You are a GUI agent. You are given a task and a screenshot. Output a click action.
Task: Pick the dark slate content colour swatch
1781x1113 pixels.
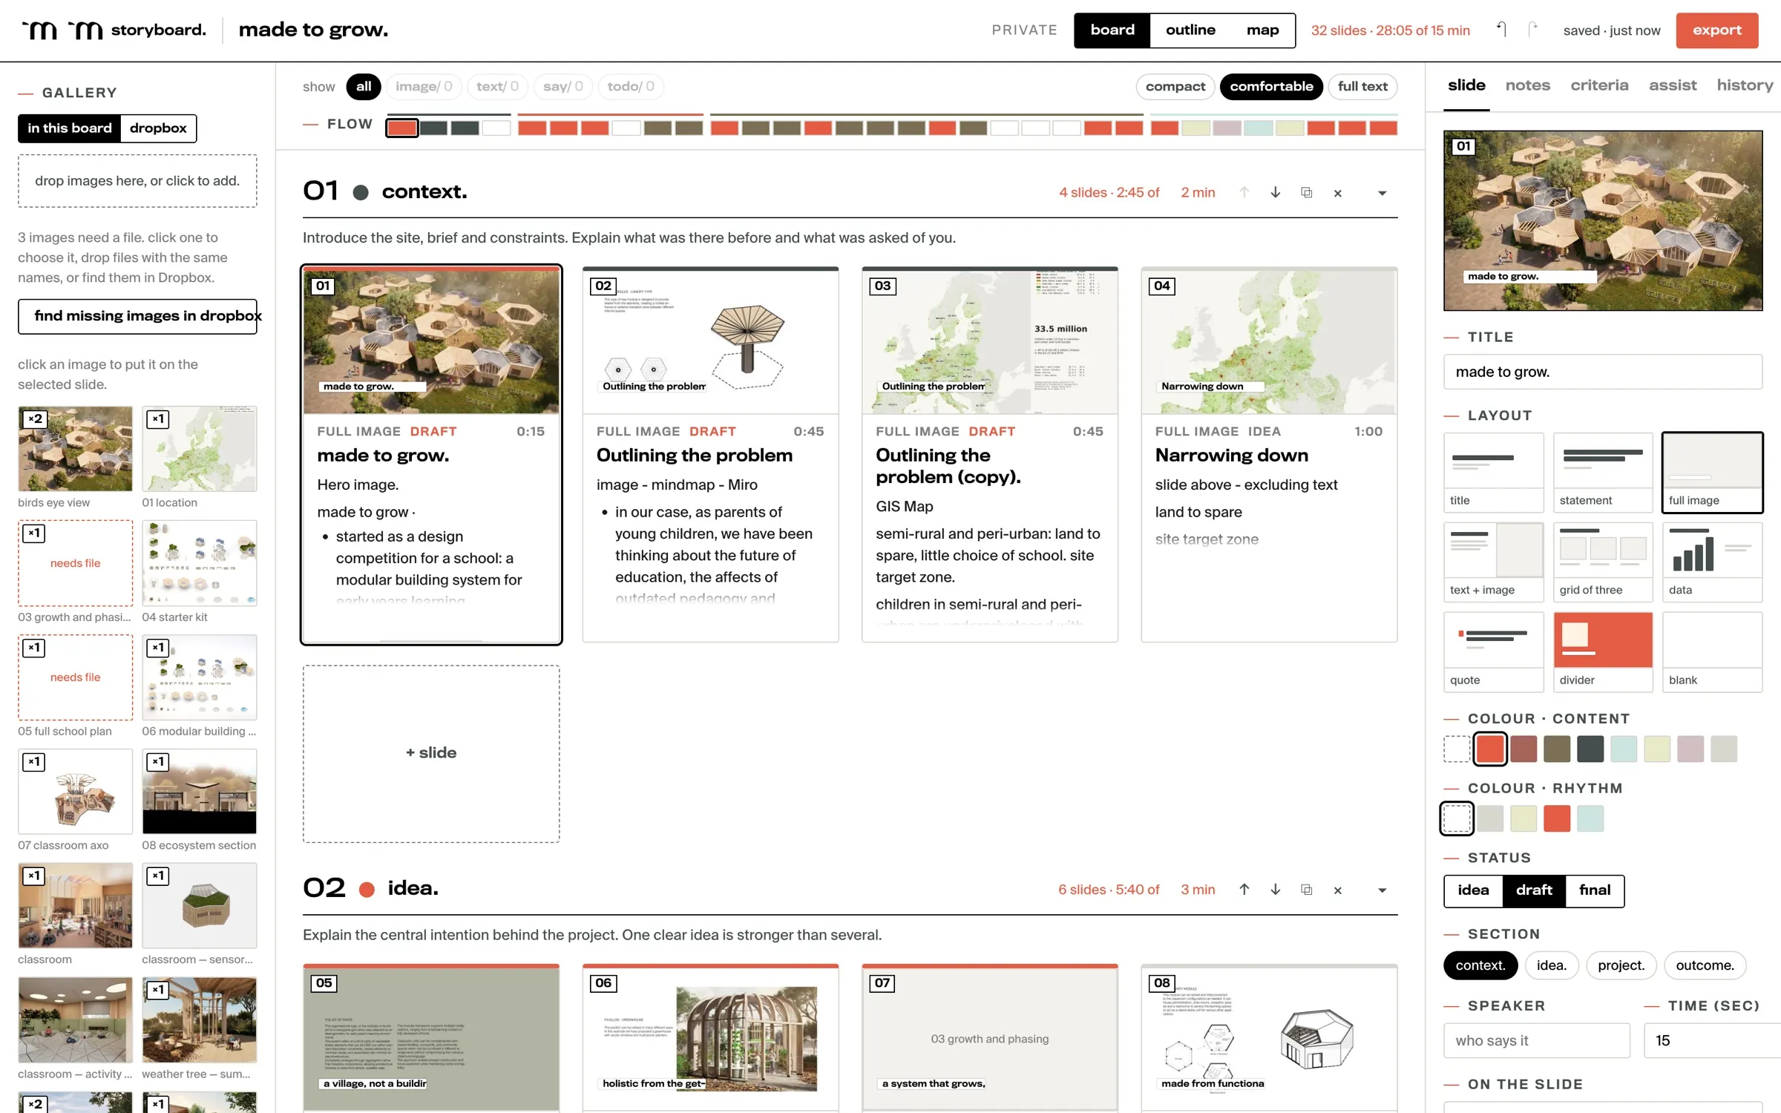tap(1590, 749)
